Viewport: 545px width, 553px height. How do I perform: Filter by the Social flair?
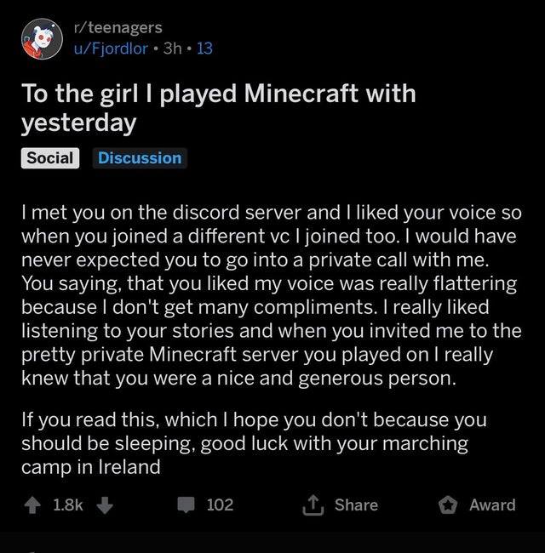[x=50, y=158]
